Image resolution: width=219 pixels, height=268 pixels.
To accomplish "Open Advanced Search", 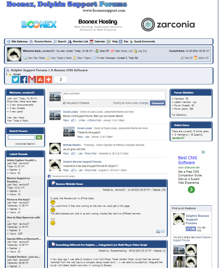I will [25, 144].
